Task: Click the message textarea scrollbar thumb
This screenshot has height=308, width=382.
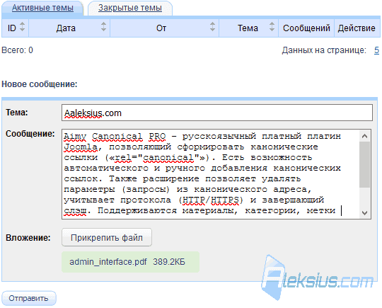Action: click(364, 164)
